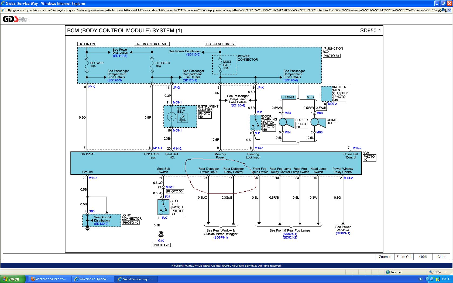
Task: Click PHOTO 71 for the seat belt switch
Action: 177,213
